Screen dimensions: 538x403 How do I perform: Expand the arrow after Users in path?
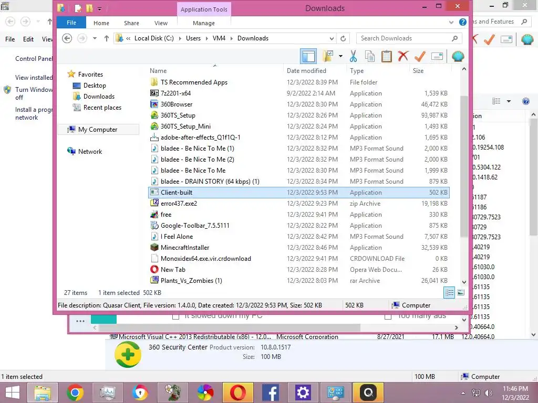tap(206, 38)
